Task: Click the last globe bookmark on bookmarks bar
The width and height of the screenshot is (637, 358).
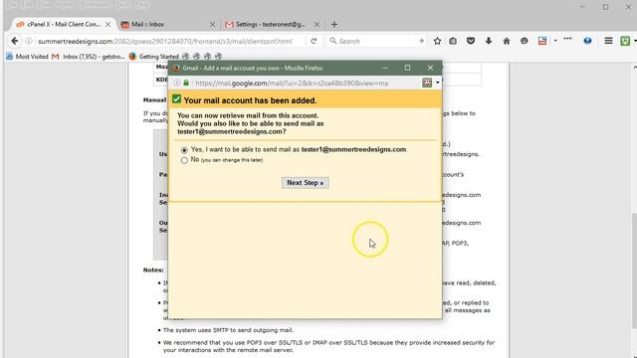Action: coord(219,57)
